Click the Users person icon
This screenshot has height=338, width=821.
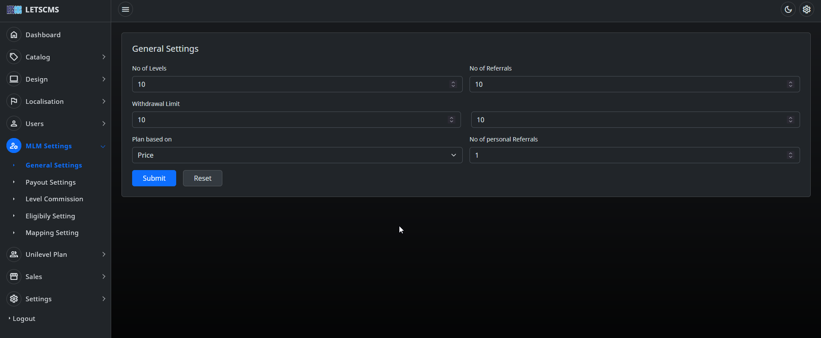[14, 123]
